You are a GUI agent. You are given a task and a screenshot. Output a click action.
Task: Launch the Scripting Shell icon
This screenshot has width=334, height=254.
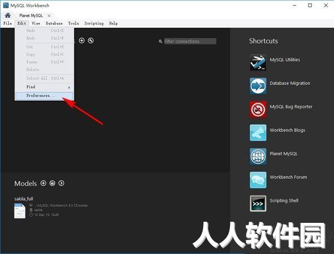point(258,203)
